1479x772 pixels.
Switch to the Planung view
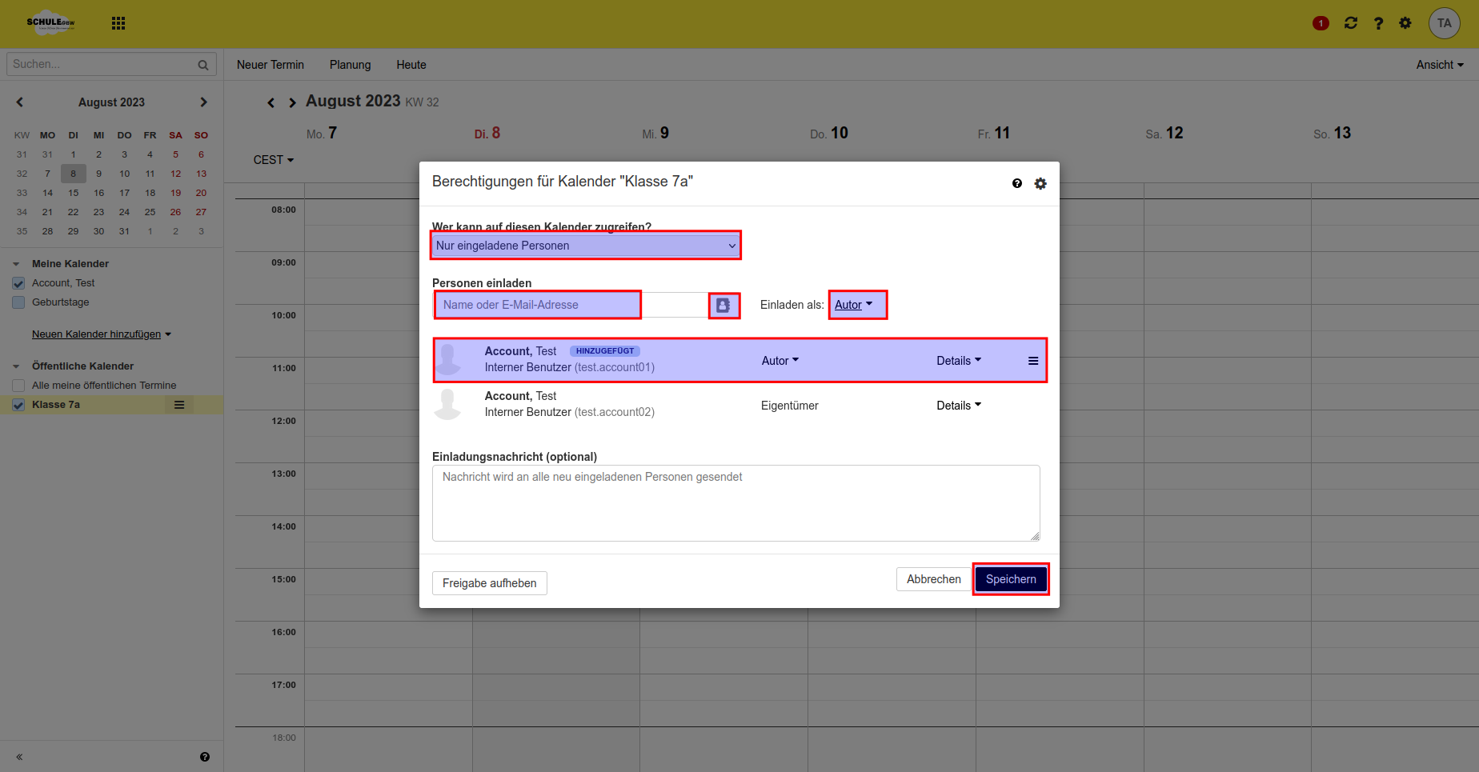pos(350,64)
